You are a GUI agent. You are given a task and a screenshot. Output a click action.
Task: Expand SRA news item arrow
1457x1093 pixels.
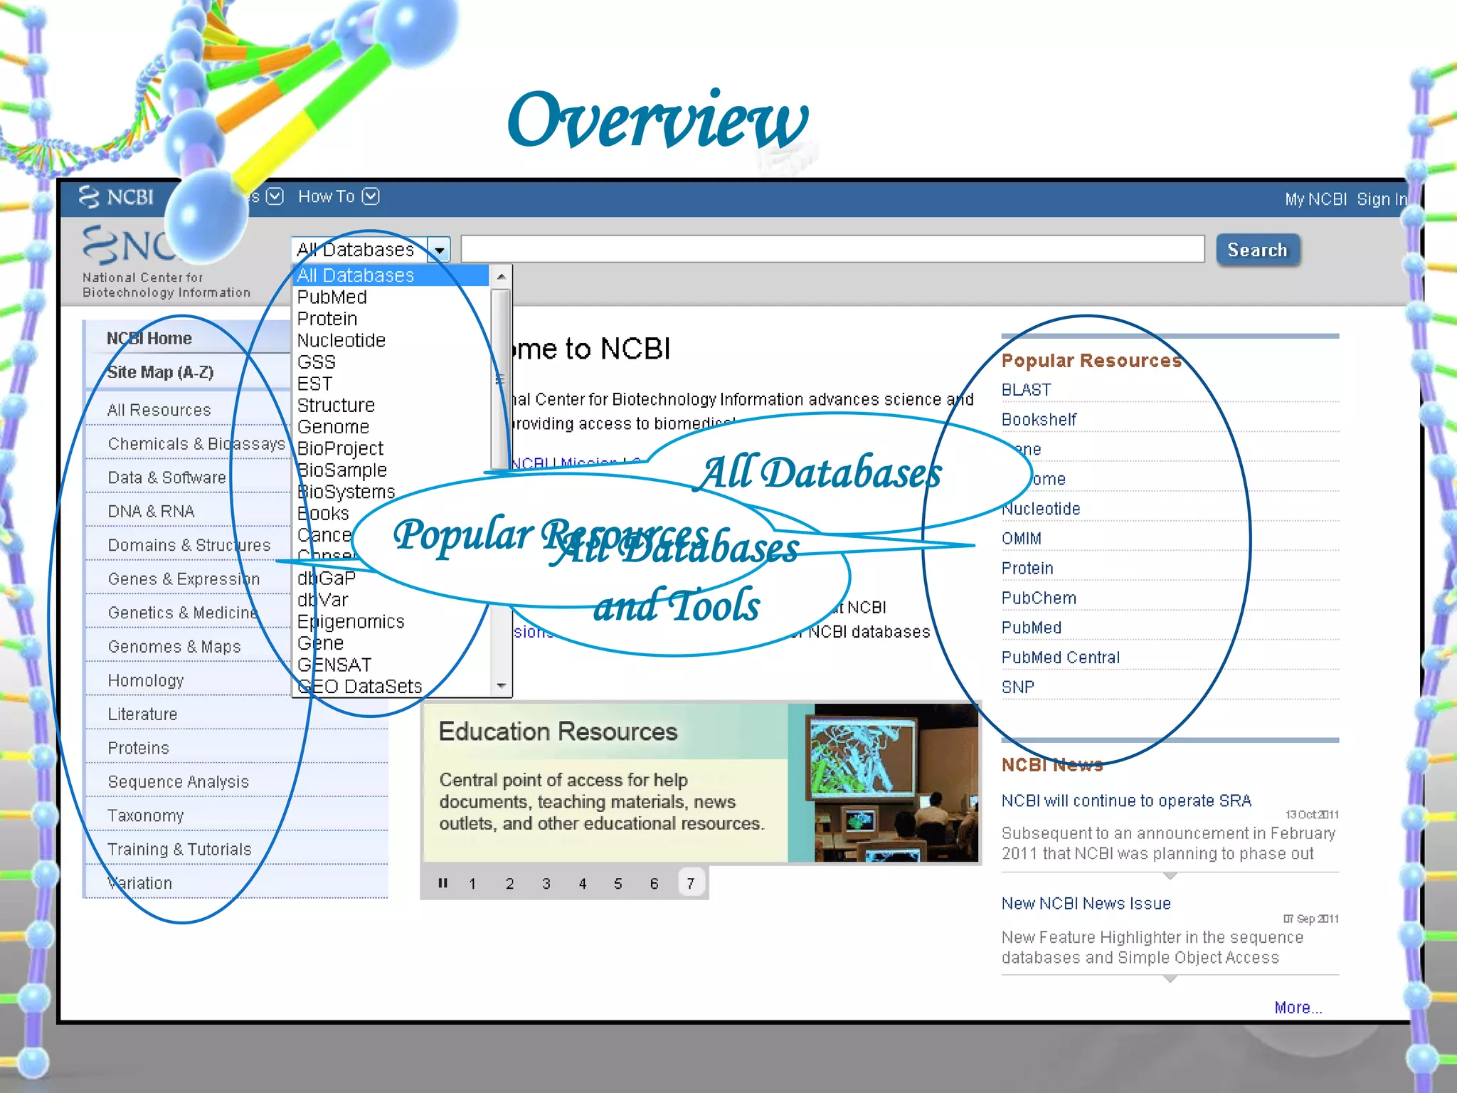(x=1170, y=876)
